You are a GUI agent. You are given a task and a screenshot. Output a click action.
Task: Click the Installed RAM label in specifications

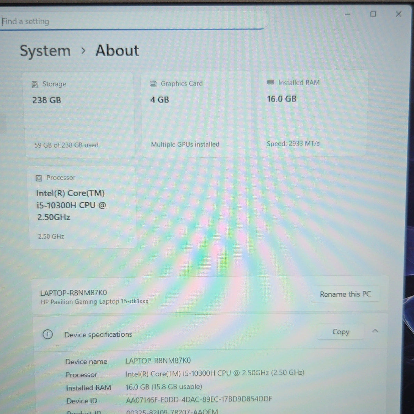click(89, 388)
